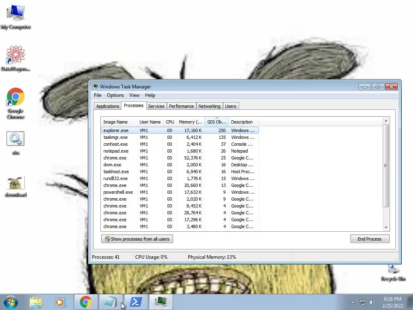Screen dimensions: 413x310
Task: Switch to the Services tab
Action: [x=156, y=106]
